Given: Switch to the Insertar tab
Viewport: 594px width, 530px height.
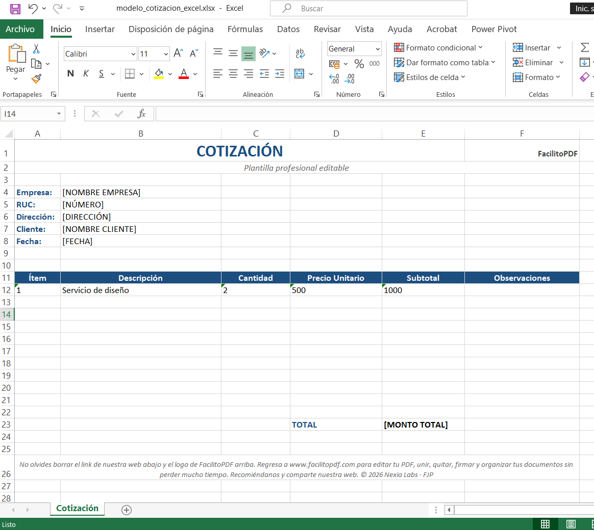Looking at the screenshot, I should (x=100, y=29).
